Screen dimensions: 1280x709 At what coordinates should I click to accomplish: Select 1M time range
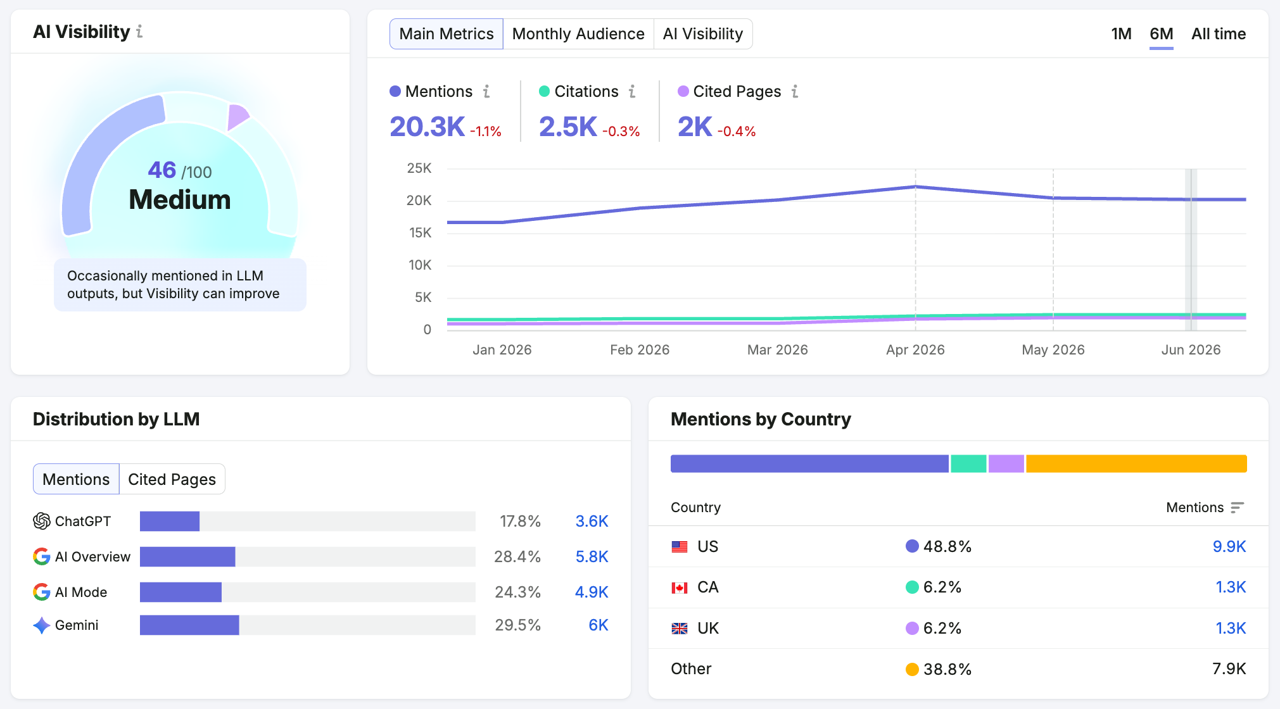tap(1121, 34)
